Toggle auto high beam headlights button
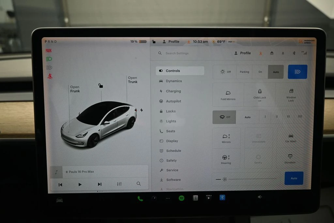Screen dimensions: 334x223 coord(297,72)
